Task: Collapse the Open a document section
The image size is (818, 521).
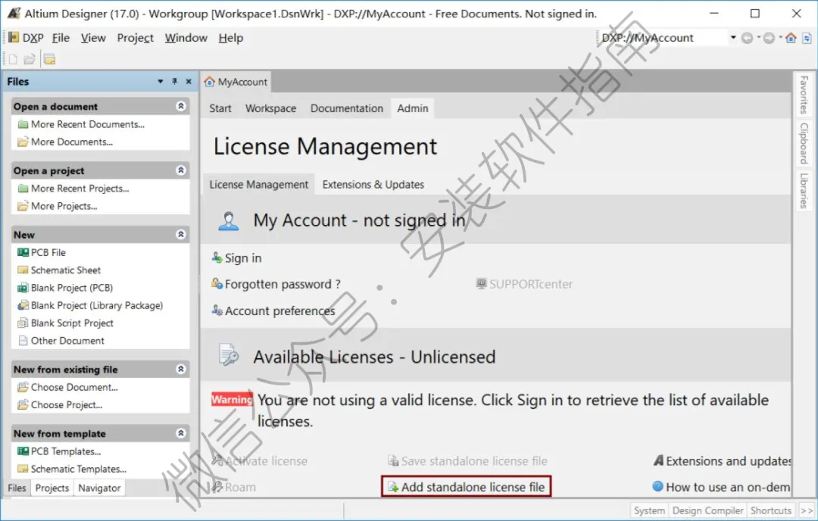Action: (x=180, y=106)
